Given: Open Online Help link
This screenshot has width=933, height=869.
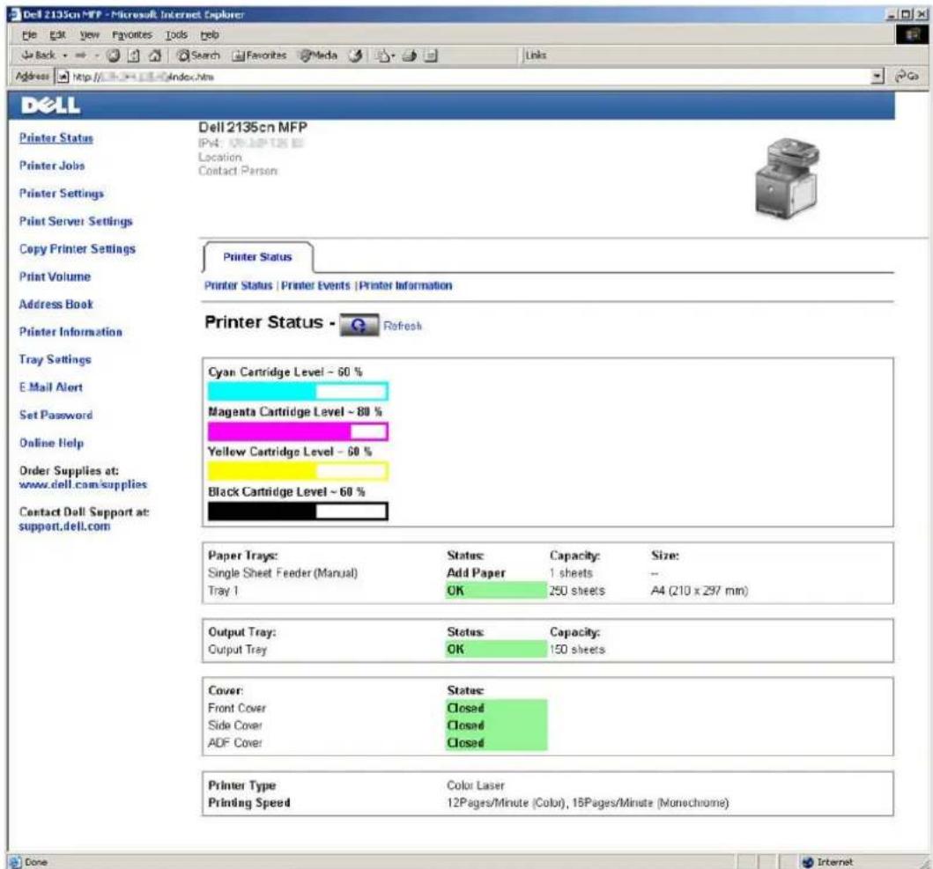Looking at the screenshot, I should coord(51,443).
